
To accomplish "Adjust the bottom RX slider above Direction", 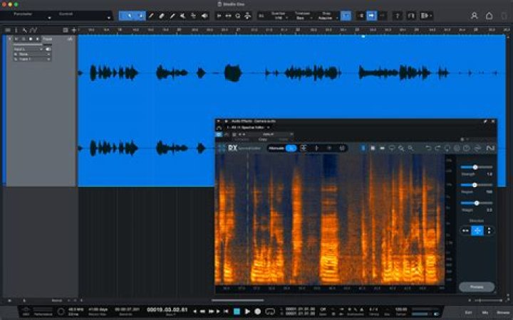I will pyautogui.click(x=475, y=203).
